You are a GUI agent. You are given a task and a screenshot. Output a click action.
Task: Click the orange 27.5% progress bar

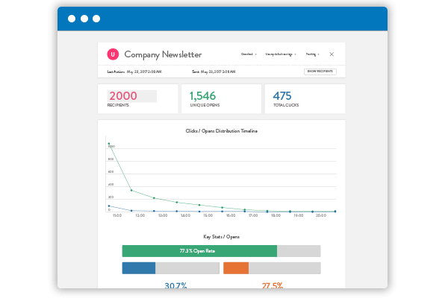click(x=272, y=268)
